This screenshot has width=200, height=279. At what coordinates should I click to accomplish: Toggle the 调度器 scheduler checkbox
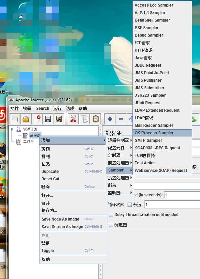[111, 225]
